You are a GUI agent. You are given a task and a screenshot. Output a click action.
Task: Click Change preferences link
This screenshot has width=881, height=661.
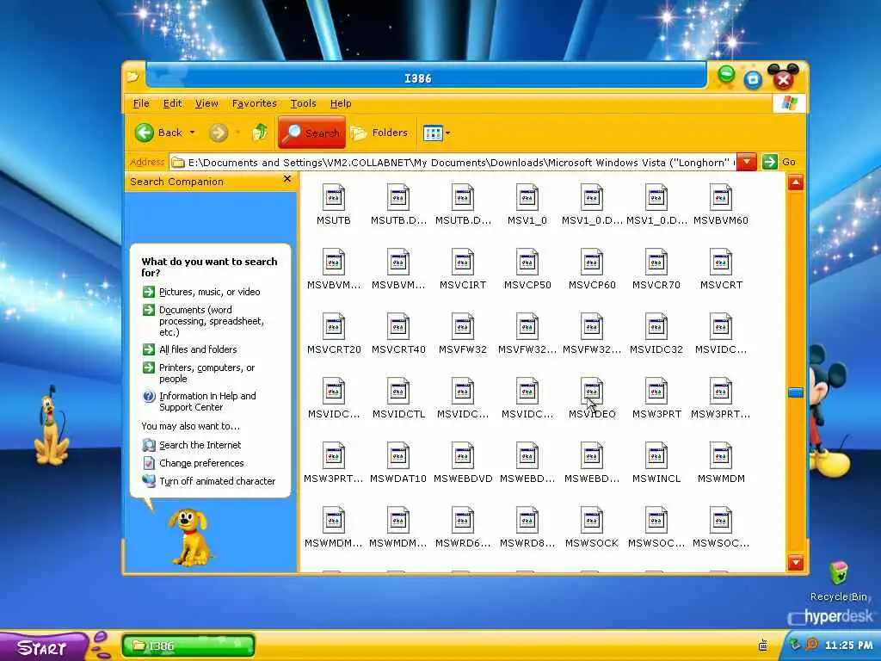click(201, 463)
